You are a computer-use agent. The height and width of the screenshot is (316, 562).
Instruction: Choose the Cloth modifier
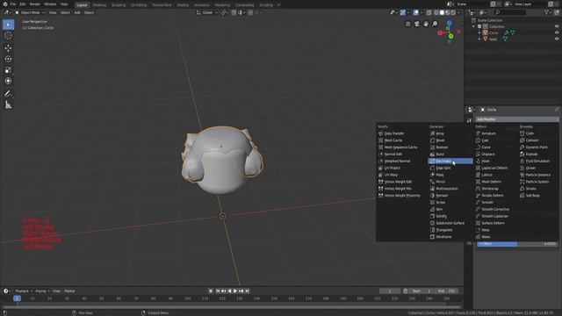pos(530,133)
